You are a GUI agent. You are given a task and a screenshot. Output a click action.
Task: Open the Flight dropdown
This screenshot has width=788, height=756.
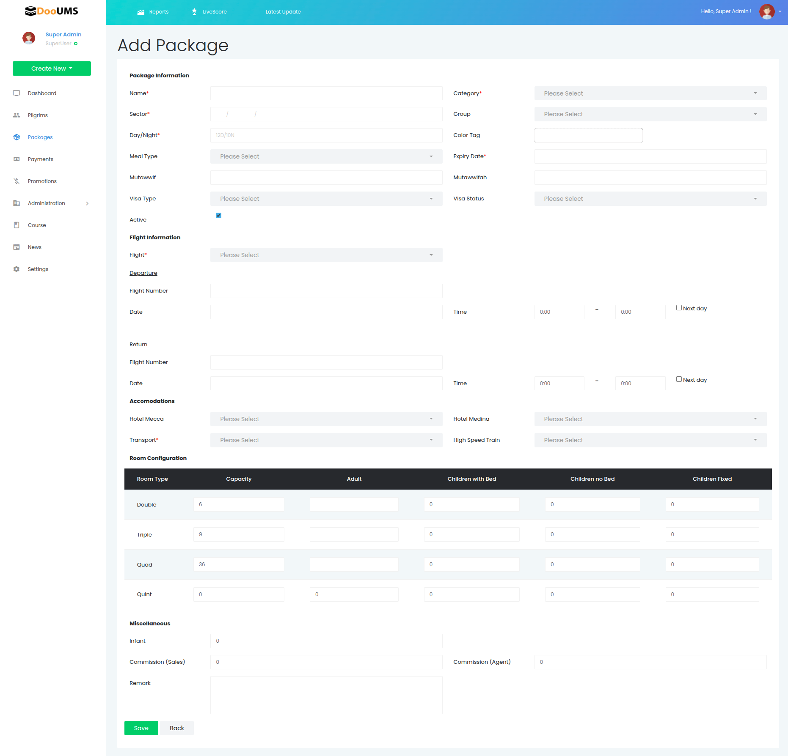coord(326,255)
